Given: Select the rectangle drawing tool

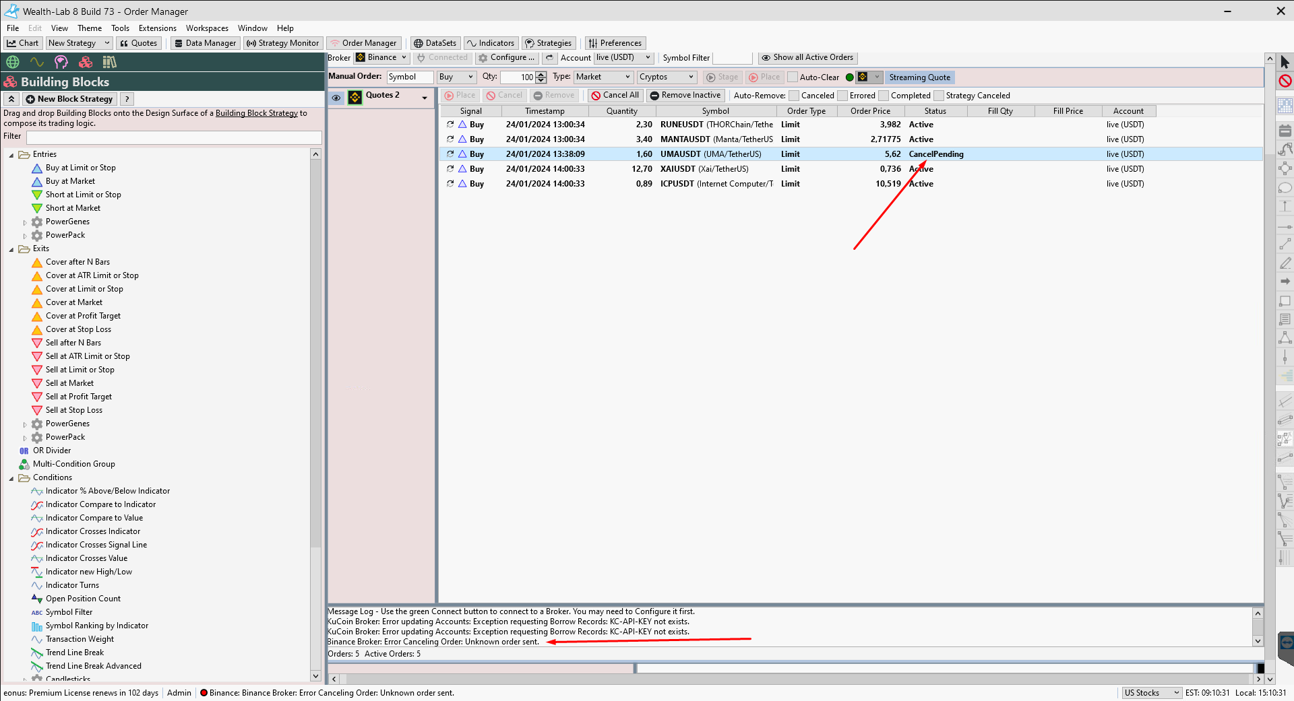Looking at the screenshot, I should pos(1285,301).
